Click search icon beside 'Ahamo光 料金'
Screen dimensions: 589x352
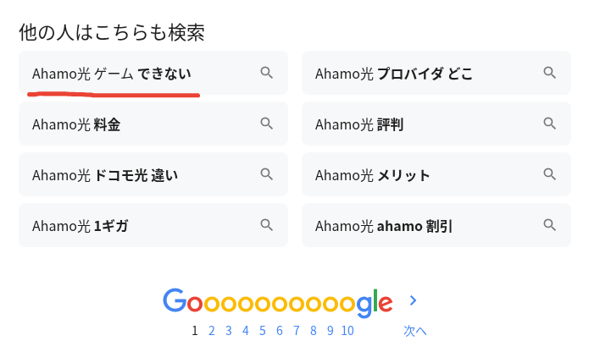click(x=267, y=124)
